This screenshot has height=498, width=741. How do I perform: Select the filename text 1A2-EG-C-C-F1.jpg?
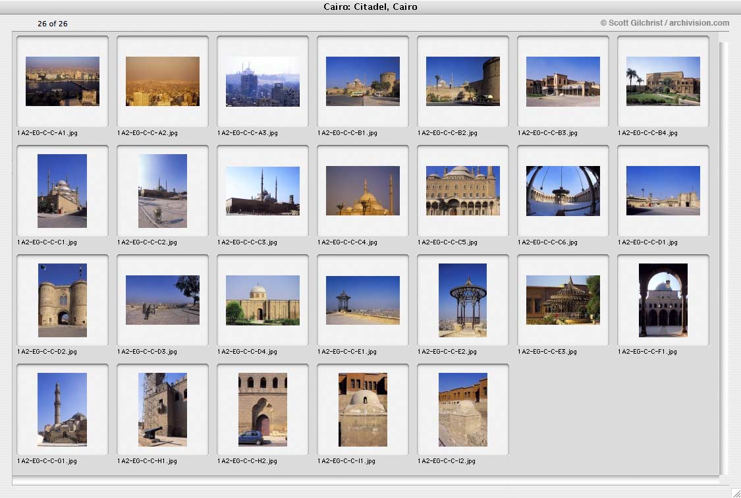647,352
